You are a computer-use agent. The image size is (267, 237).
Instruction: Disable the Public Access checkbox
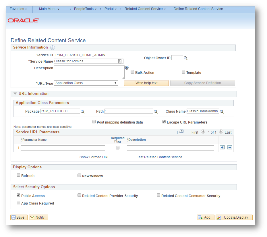tap(18, 195)
